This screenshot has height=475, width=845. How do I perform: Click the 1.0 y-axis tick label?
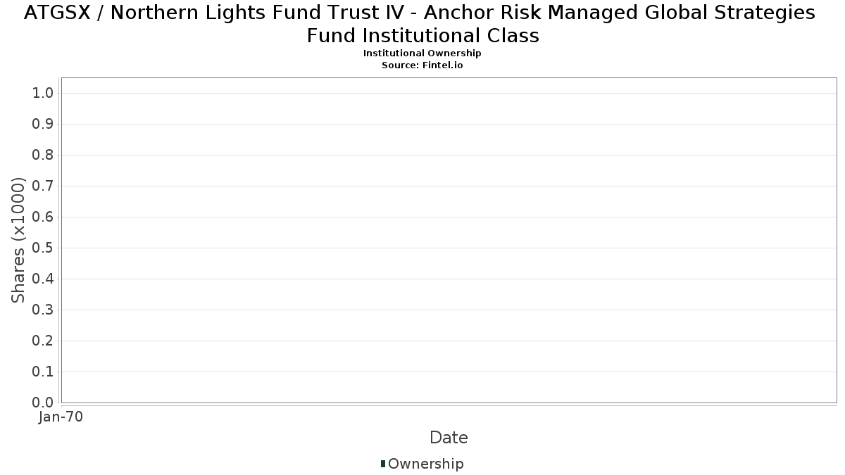point(44,93)
